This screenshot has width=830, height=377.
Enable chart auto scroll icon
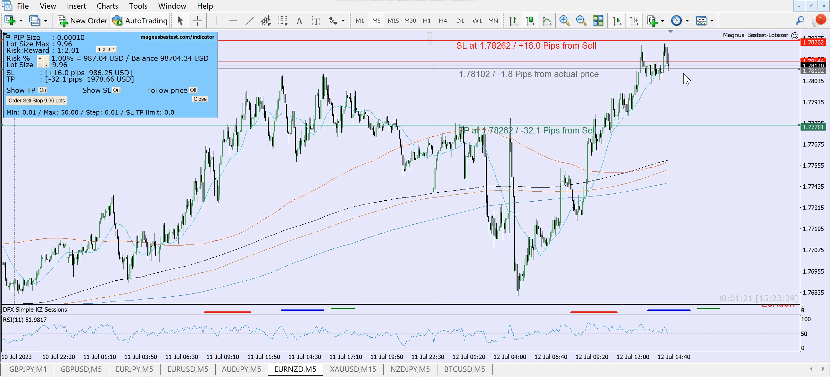click(x=617, y=21)
